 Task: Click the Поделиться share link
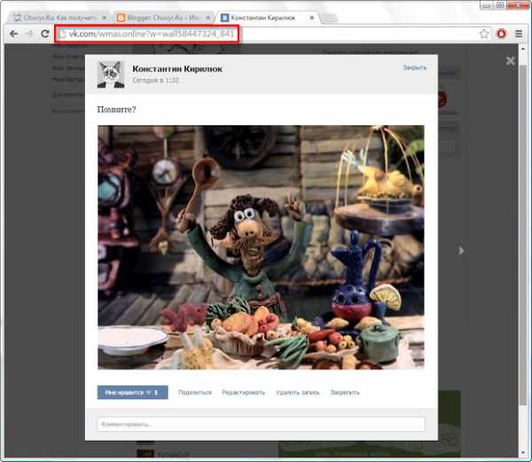pyautogui.click(x=195, y=393)
